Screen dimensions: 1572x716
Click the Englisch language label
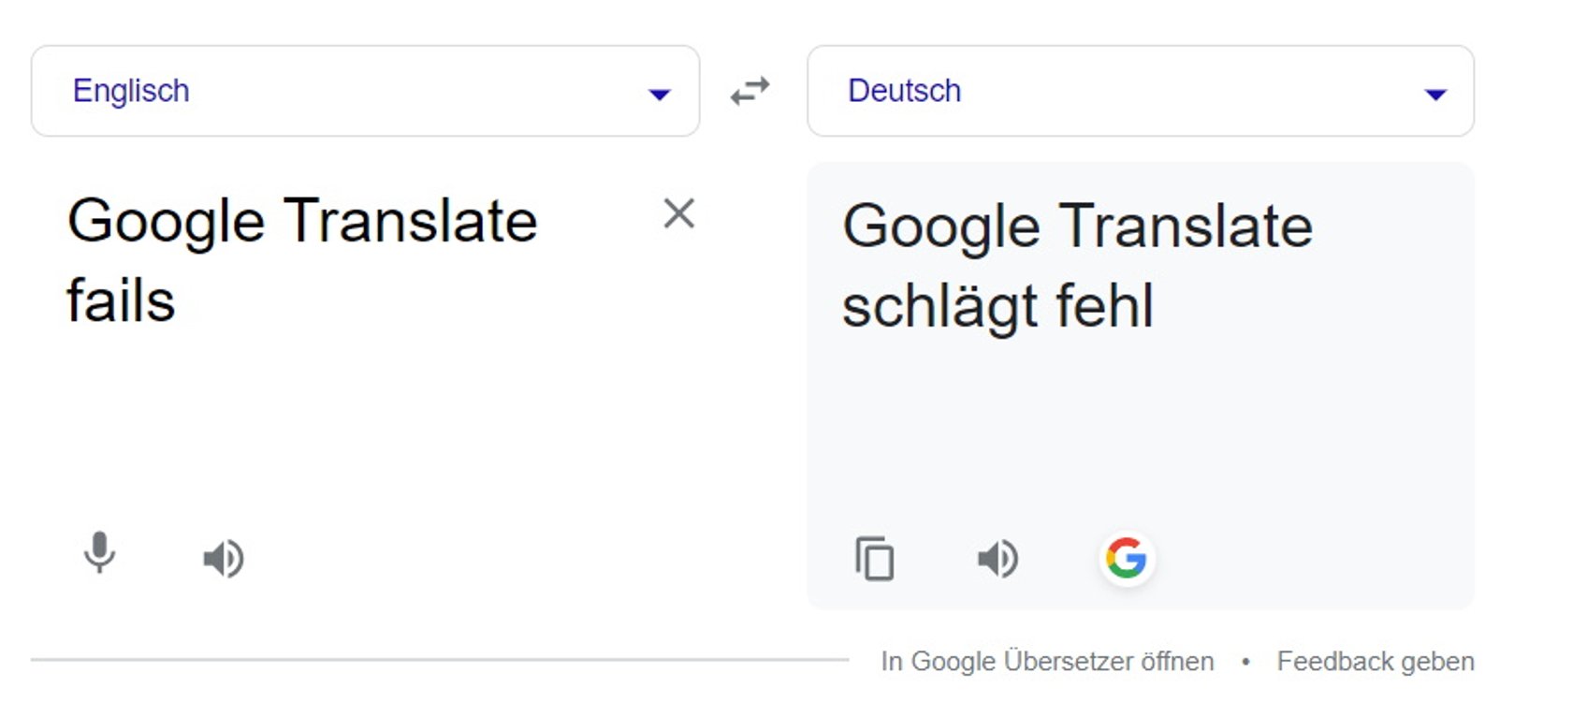click(132, 90)
